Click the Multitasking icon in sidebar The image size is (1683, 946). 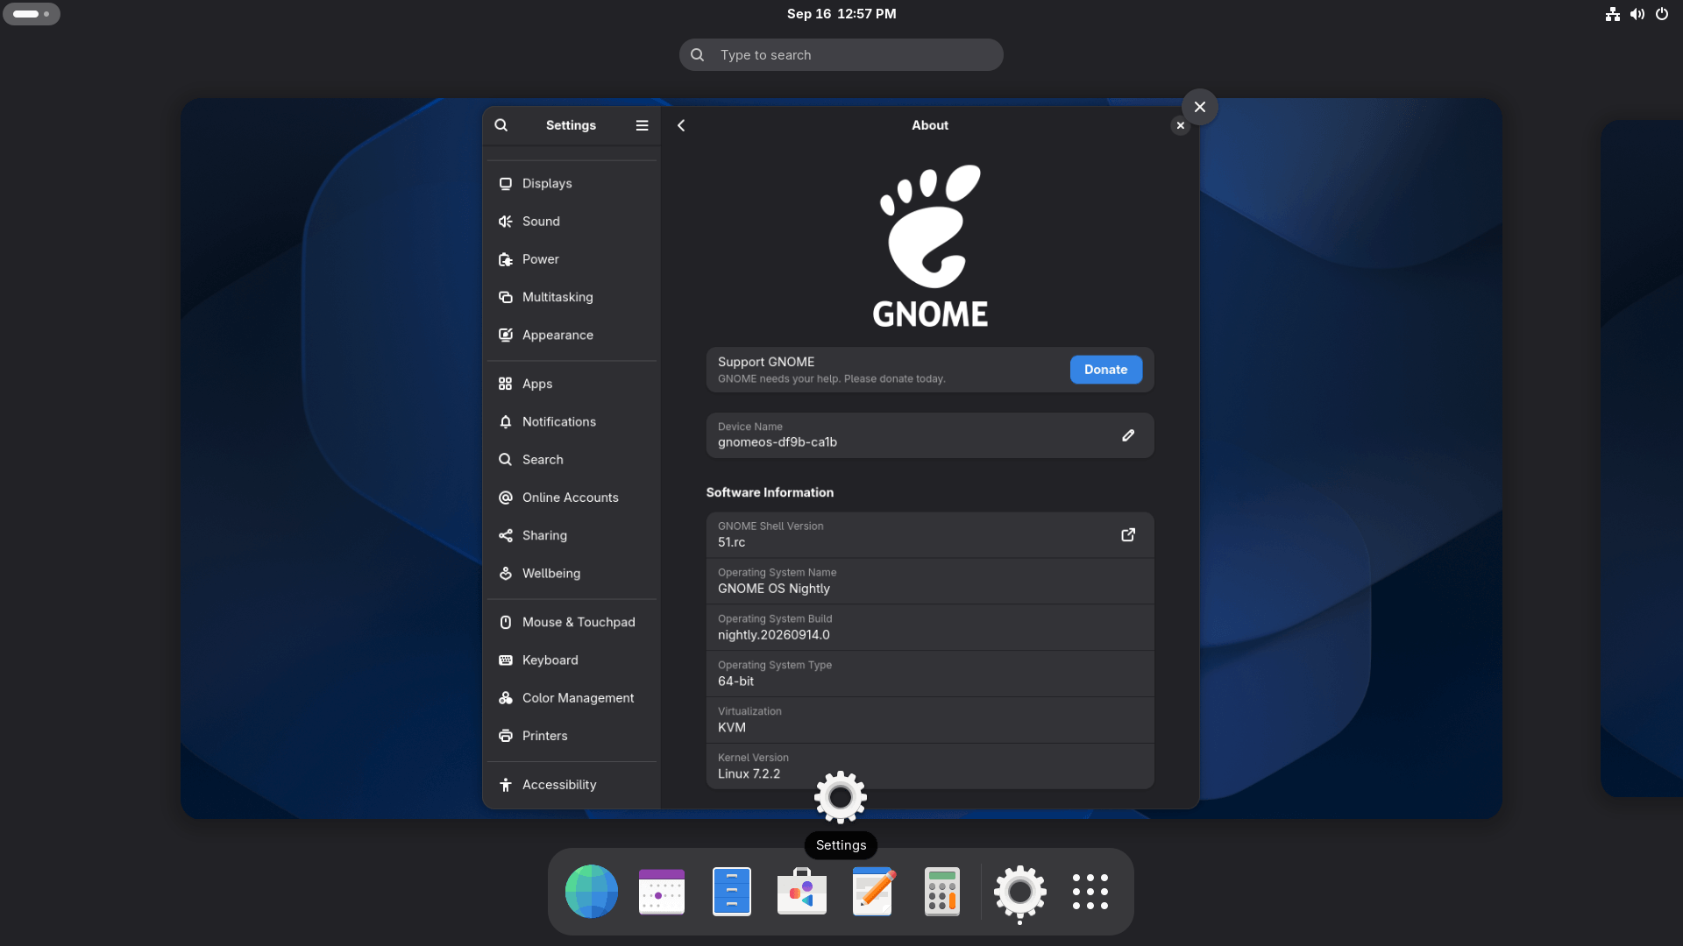pyautogui.click(x=506, y=297)
